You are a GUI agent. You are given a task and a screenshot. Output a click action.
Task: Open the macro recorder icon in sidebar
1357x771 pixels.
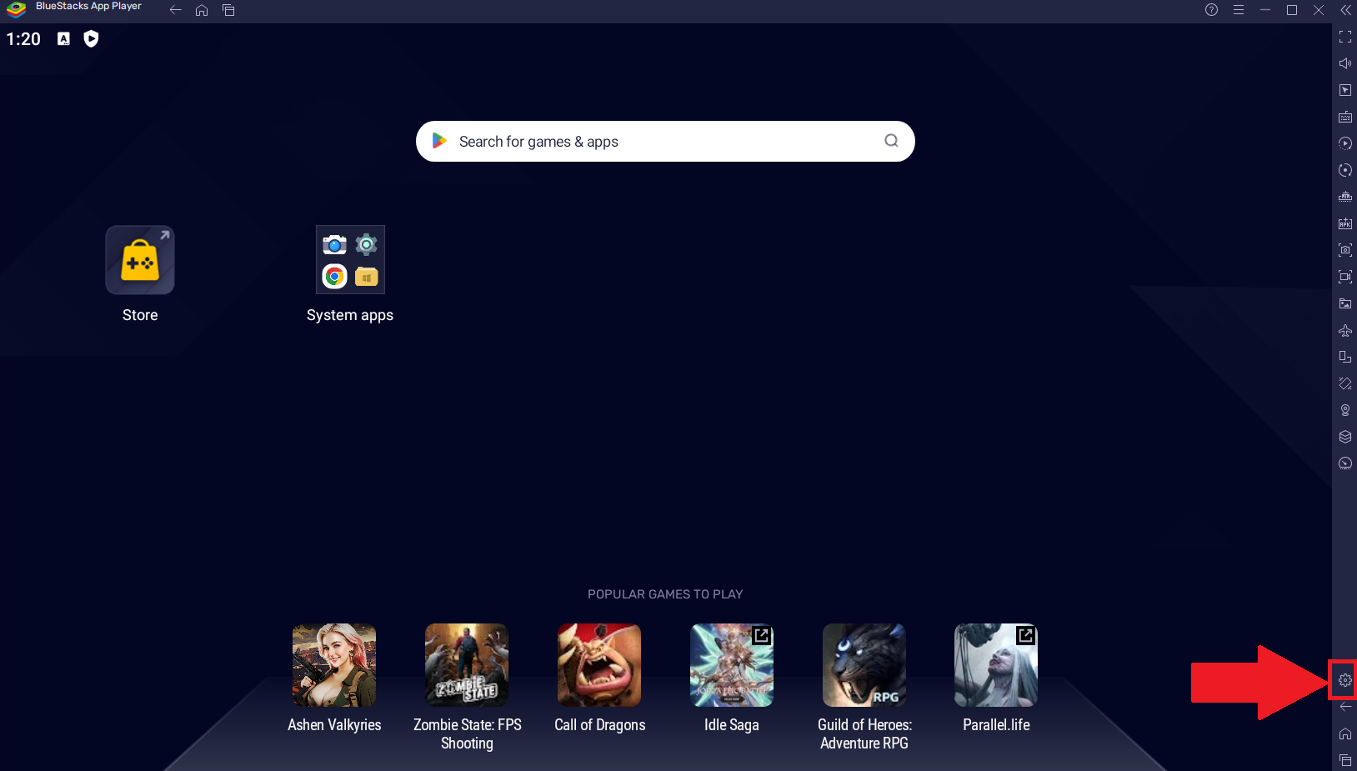[x=1344, y=143]
